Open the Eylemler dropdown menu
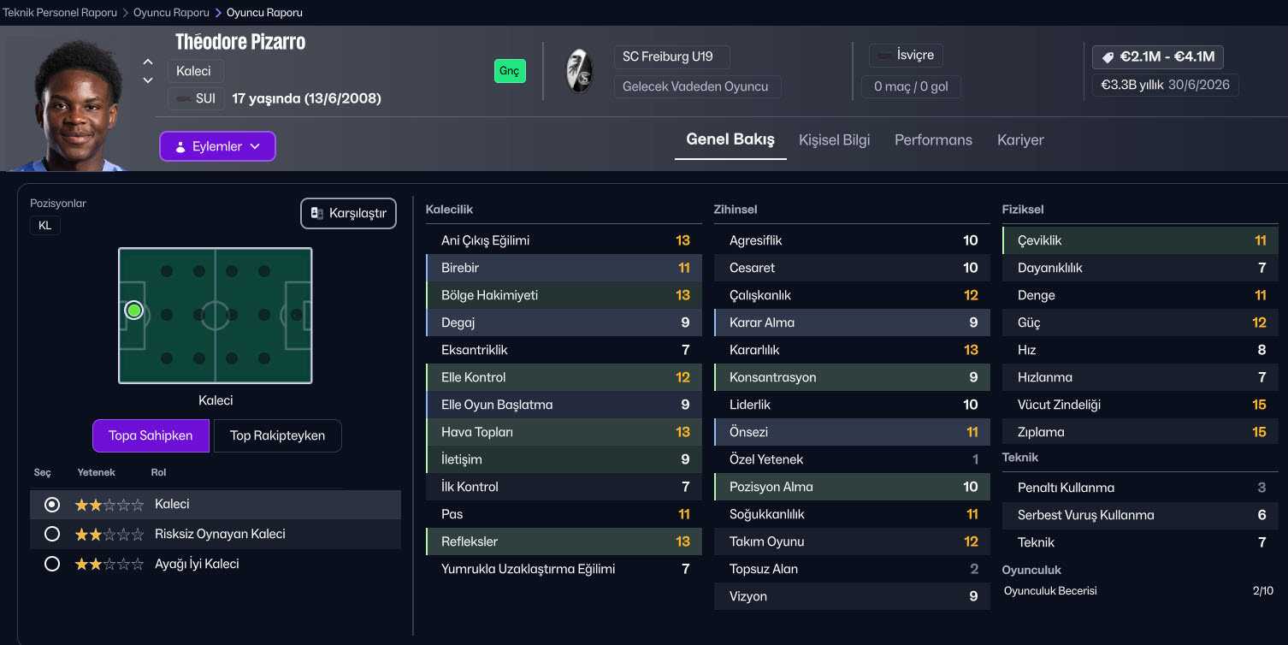 pos(217,146)
